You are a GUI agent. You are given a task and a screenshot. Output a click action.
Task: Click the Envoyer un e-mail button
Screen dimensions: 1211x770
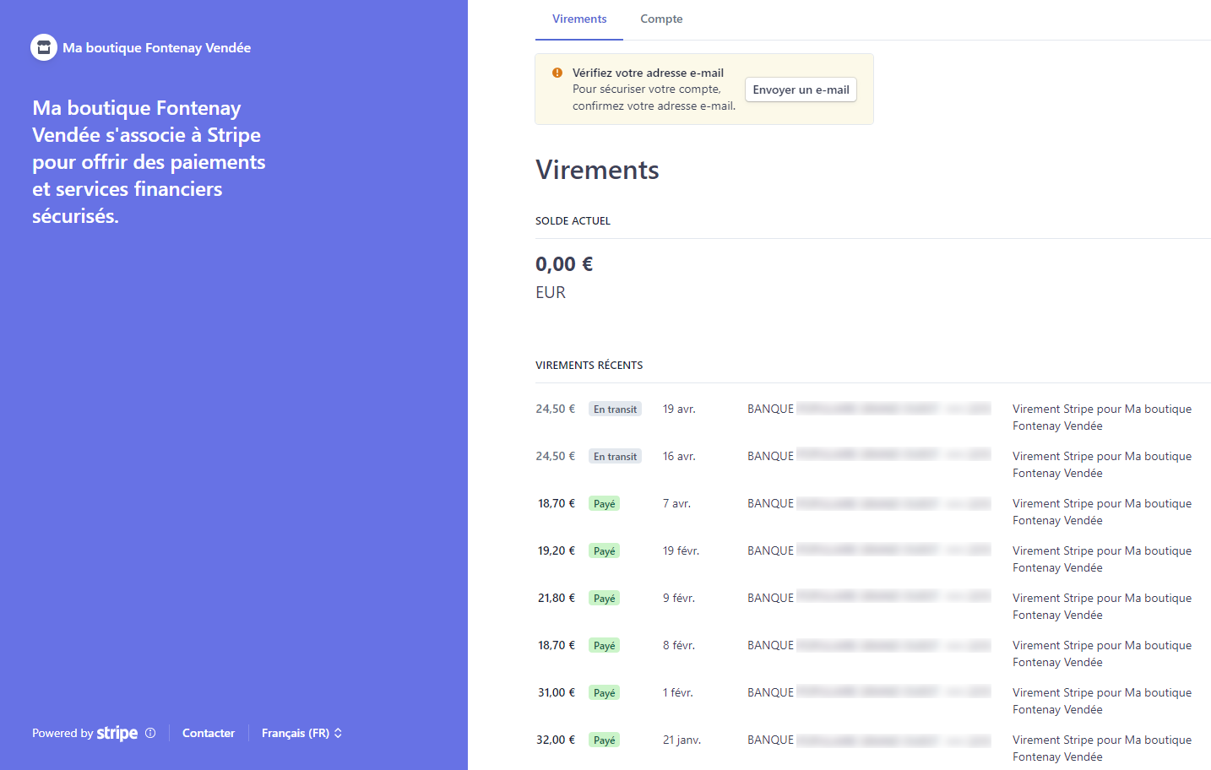pyautogui.click(x=801, y=89)
